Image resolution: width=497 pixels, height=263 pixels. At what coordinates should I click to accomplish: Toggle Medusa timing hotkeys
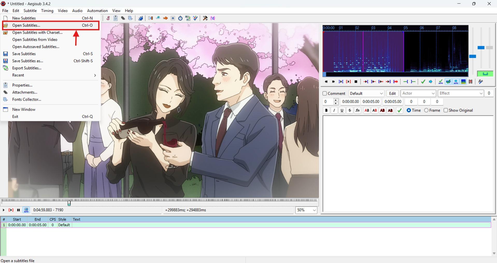pyautogui.click(x=471, y=82)
